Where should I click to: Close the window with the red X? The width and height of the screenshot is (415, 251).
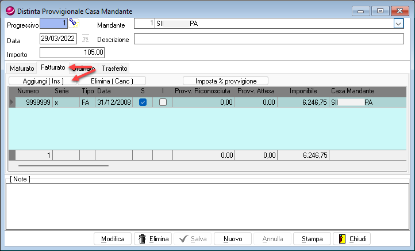[x=399, y=11]
